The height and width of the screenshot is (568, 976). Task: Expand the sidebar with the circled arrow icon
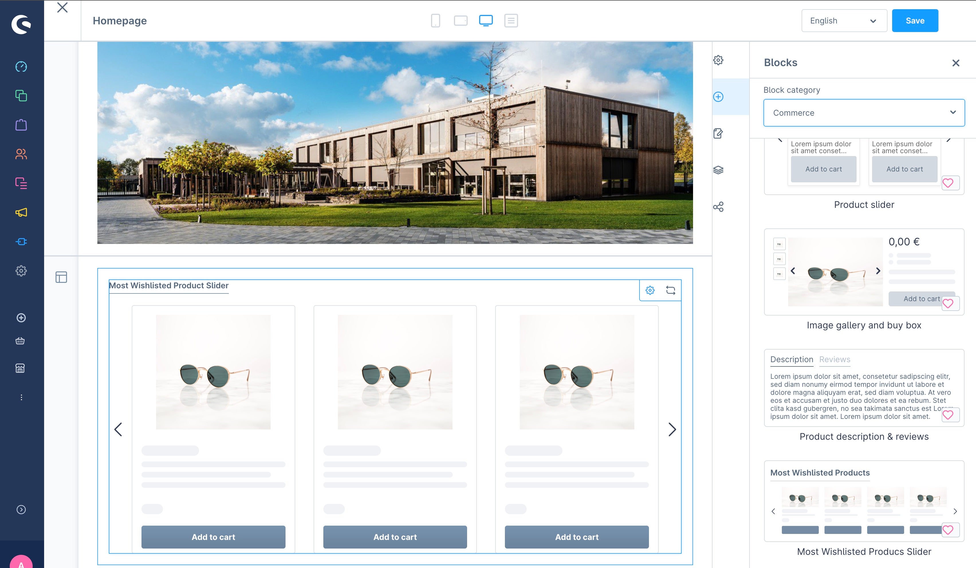click(x=21, y=510)
